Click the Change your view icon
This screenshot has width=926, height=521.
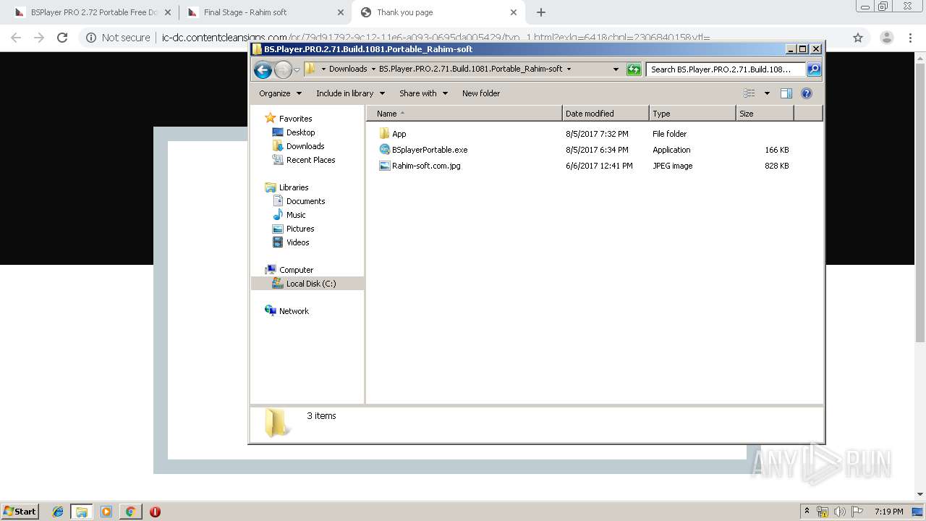tap(749, 93)
